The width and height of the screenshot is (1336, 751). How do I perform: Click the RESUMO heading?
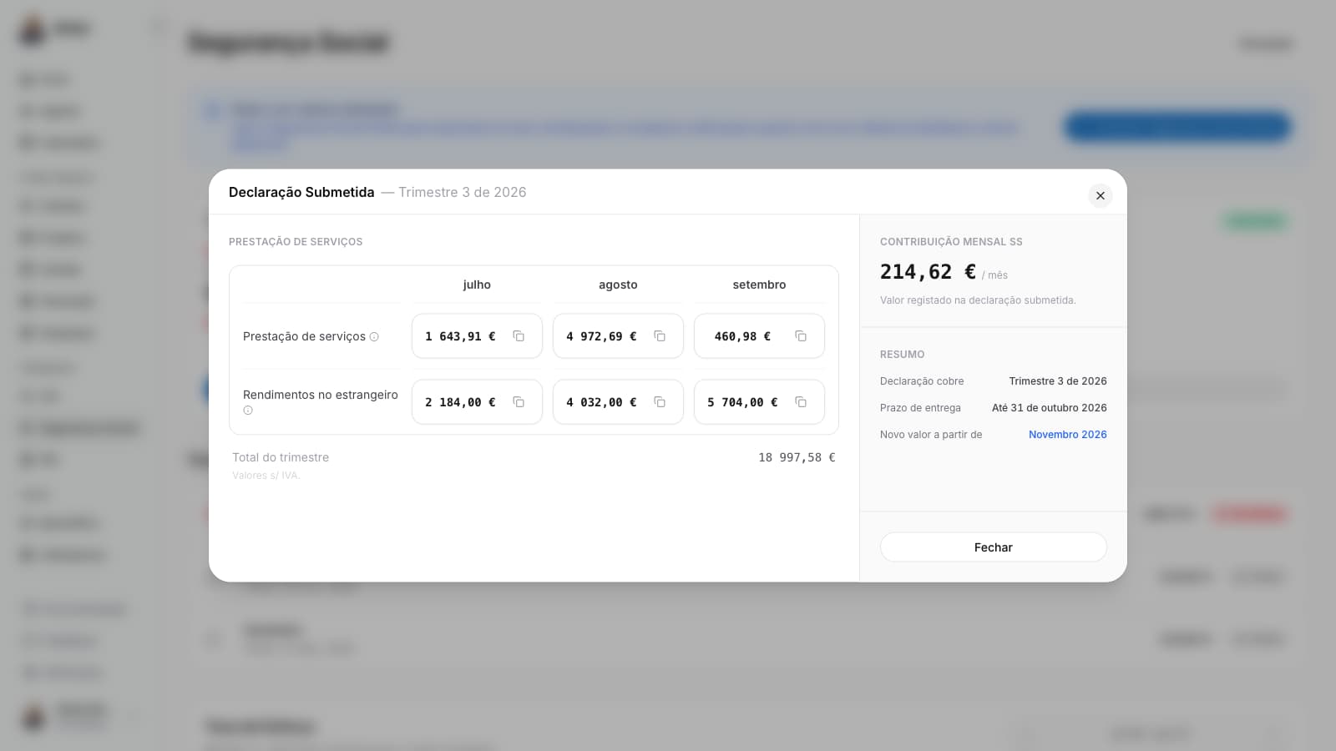[903, 355]
